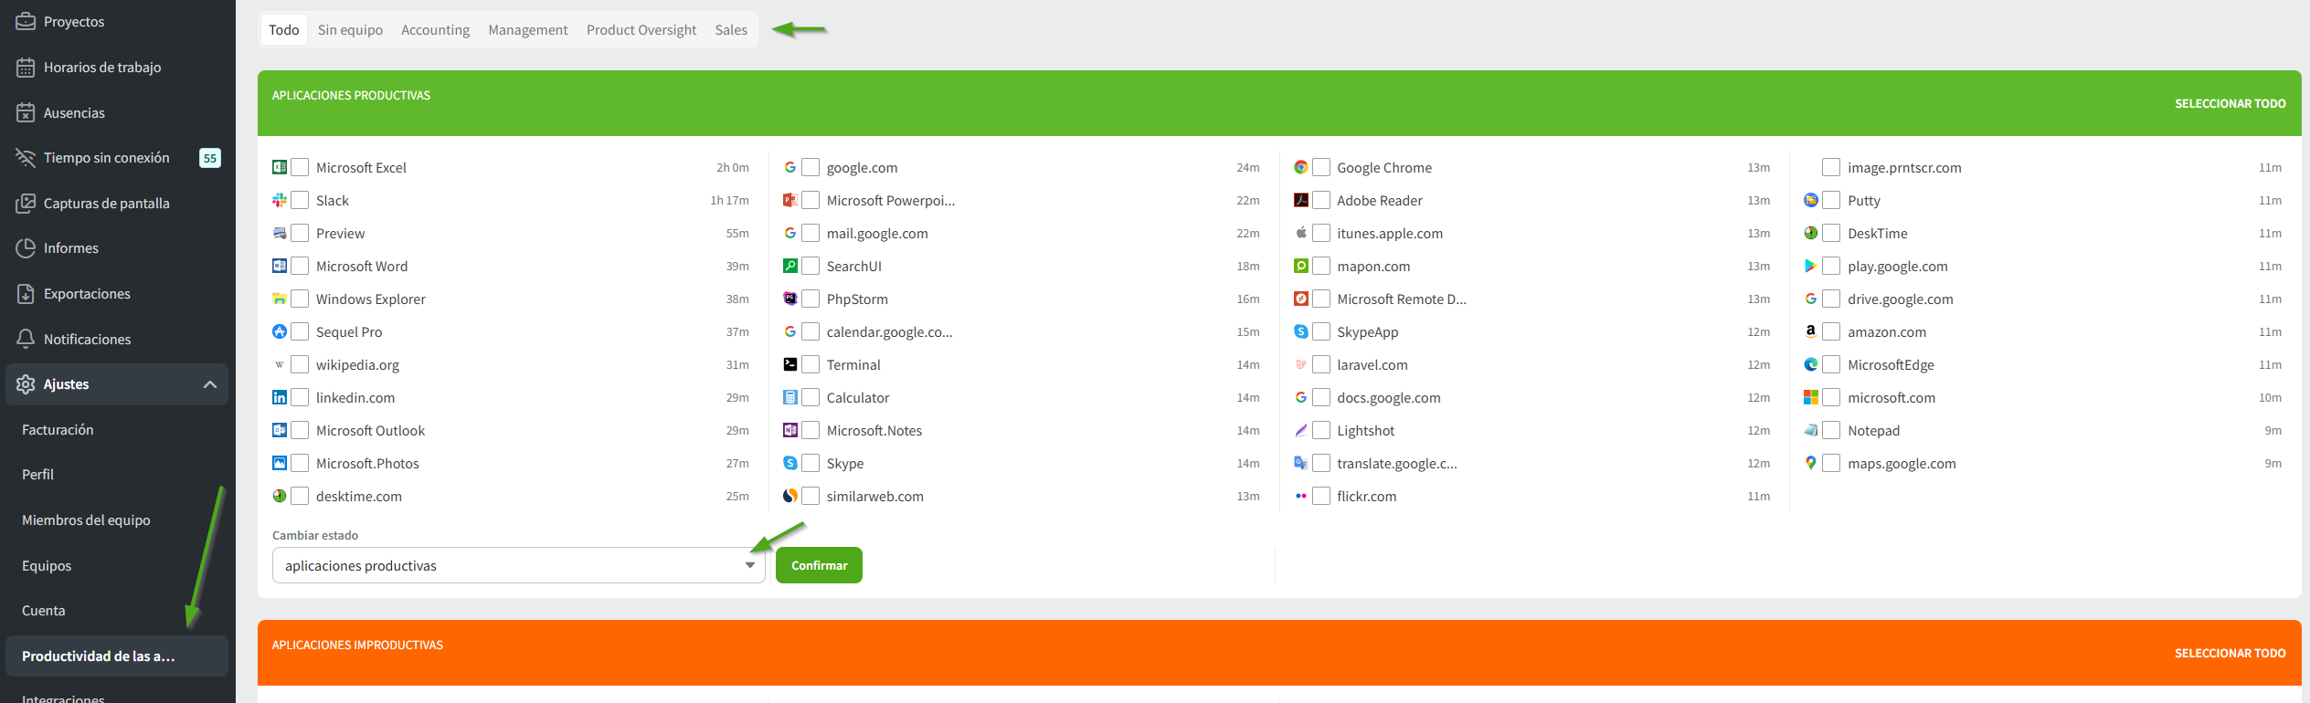Viewport: 2310px width, 703px height.
Task: Click the Horarios de trabajo calendar icon
Action: (x=26, y=67)
